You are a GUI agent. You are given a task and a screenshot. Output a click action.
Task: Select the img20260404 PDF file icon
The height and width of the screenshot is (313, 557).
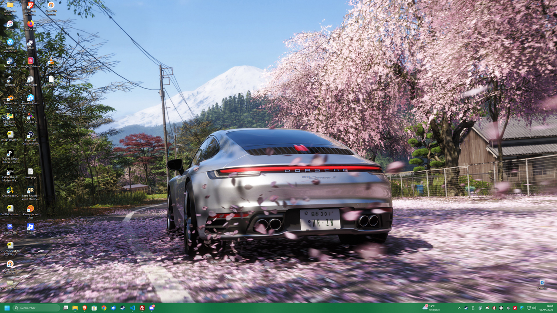(x=10, y=249)
